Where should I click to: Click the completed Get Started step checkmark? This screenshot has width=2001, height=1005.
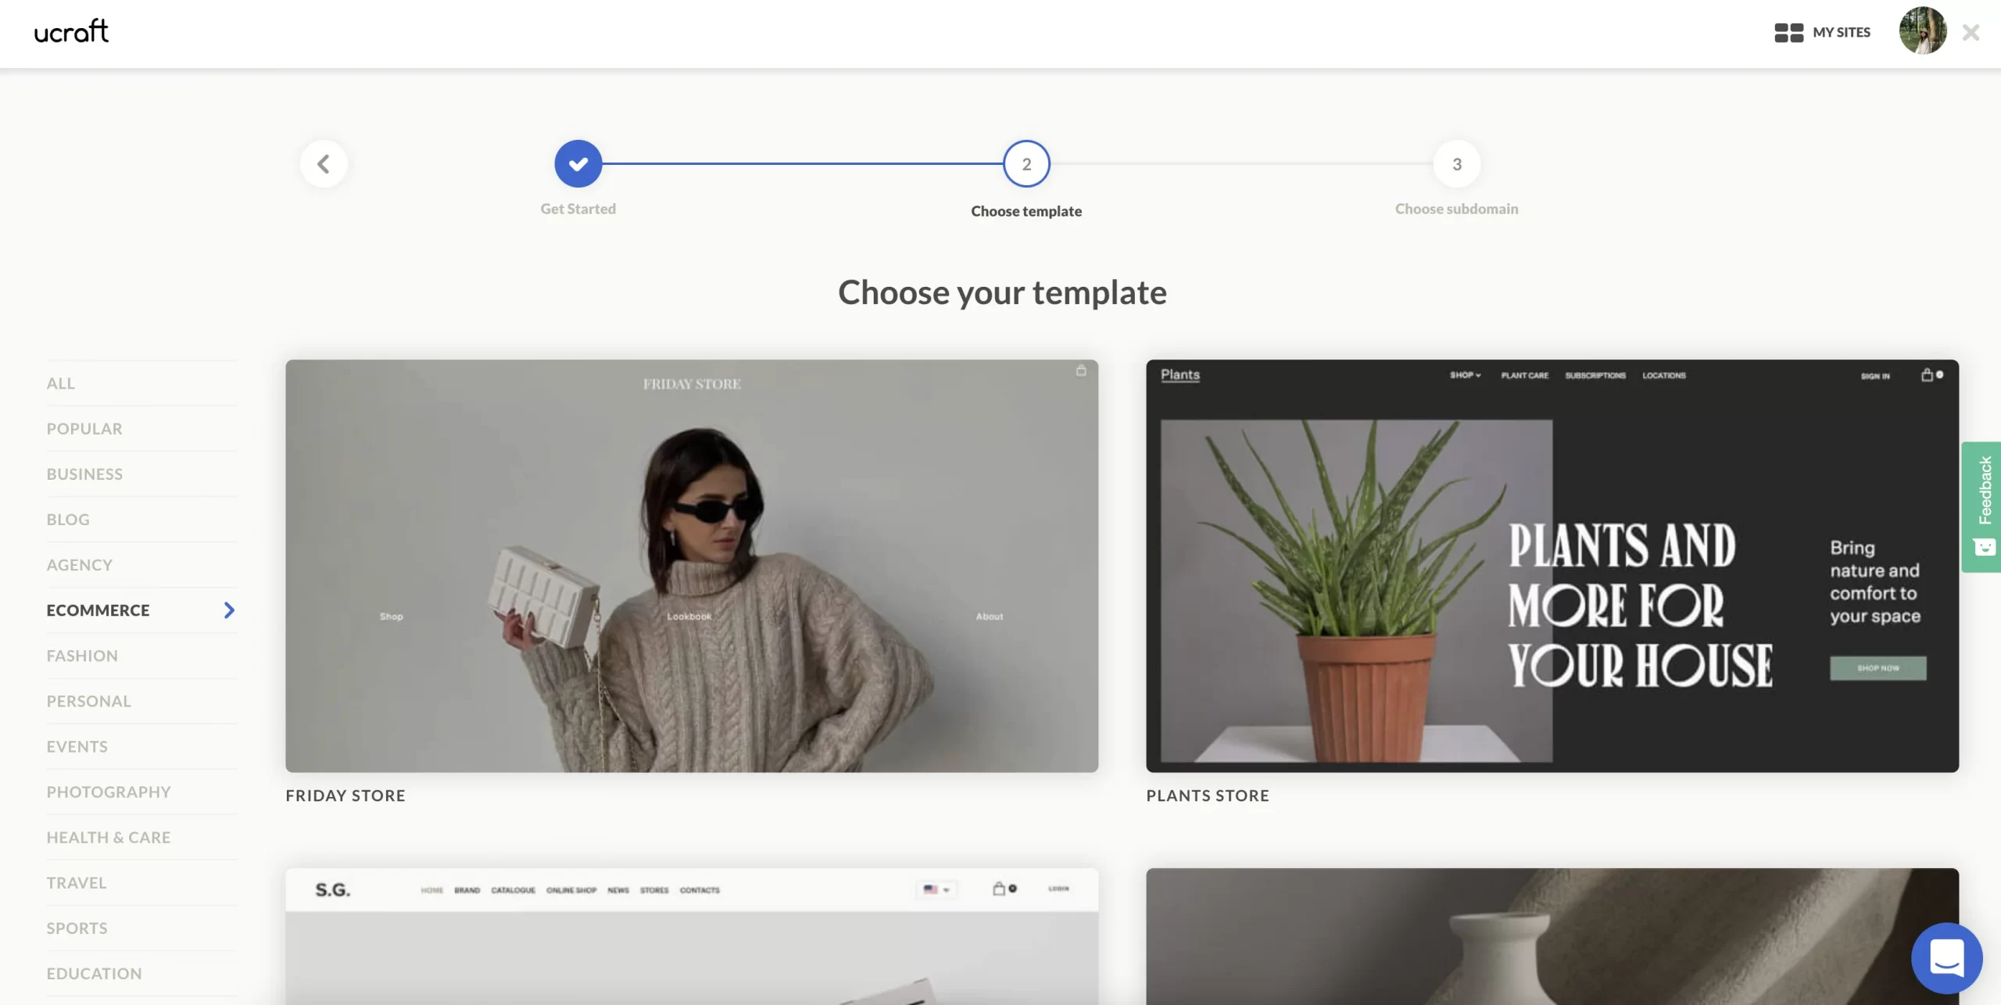(578, 164)
